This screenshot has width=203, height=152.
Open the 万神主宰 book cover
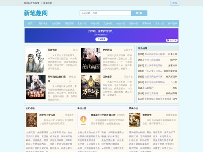pyautogui.click(x=91, y=87)
